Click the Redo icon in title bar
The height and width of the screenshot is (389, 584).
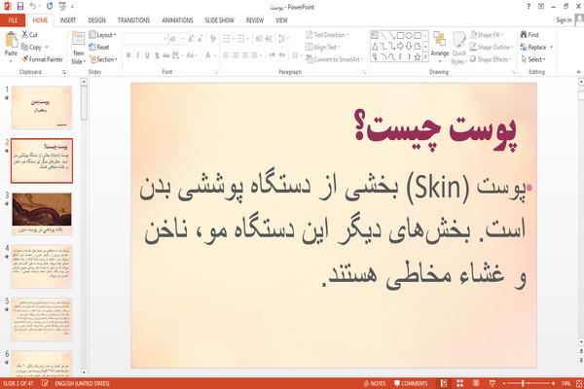point(50,6)
